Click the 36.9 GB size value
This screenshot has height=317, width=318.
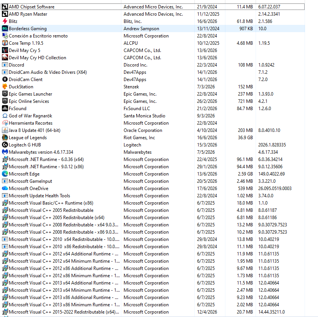tap(245, 138)
